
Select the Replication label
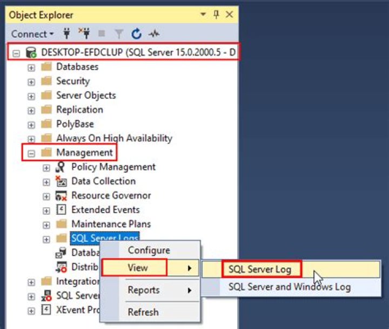pos(79,110)
